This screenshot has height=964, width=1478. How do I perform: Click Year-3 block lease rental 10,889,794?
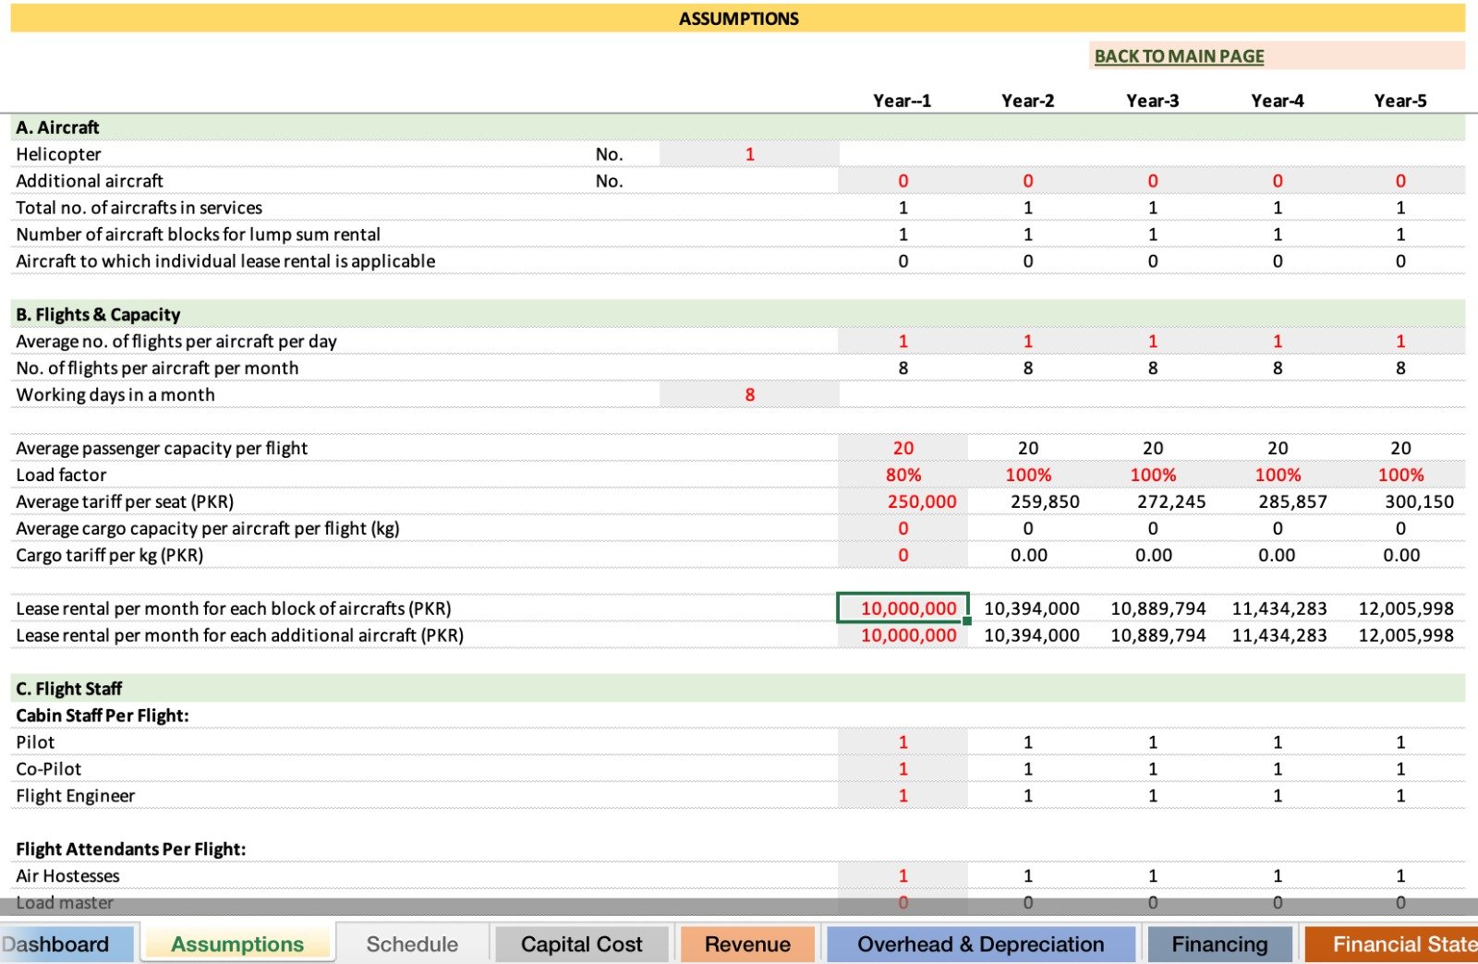coord(1158,609)
